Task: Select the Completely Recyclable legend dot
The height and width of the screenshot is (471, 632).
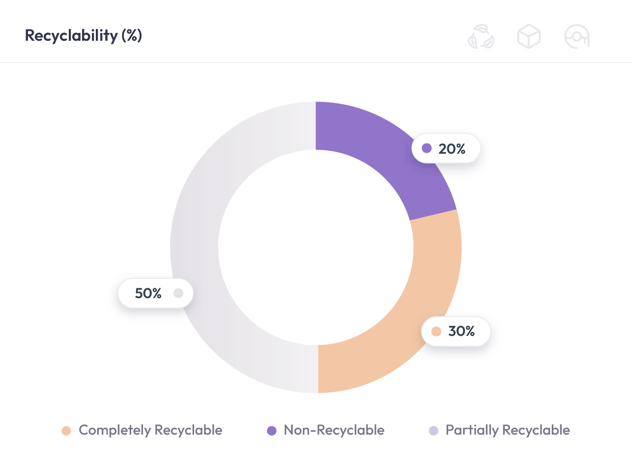Action: [x=67, y=430]
